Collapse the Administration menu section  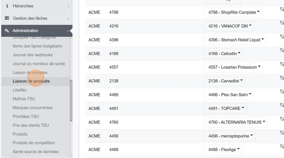68,31
